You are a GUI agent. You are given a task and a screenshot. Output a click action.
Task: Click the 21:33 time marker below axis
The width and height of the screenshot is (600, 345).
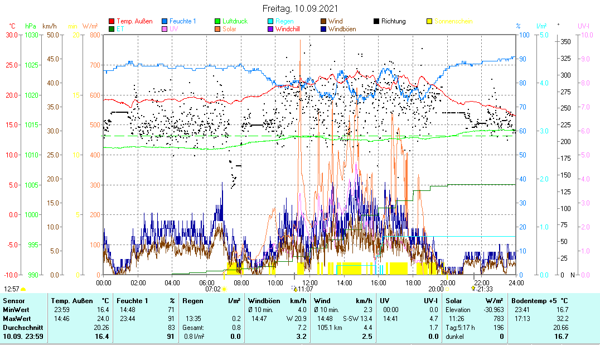click(483, 289)
